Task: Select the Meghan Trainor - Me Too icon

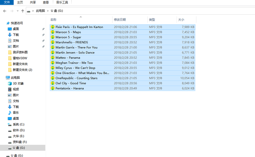Action: (53, 63)
